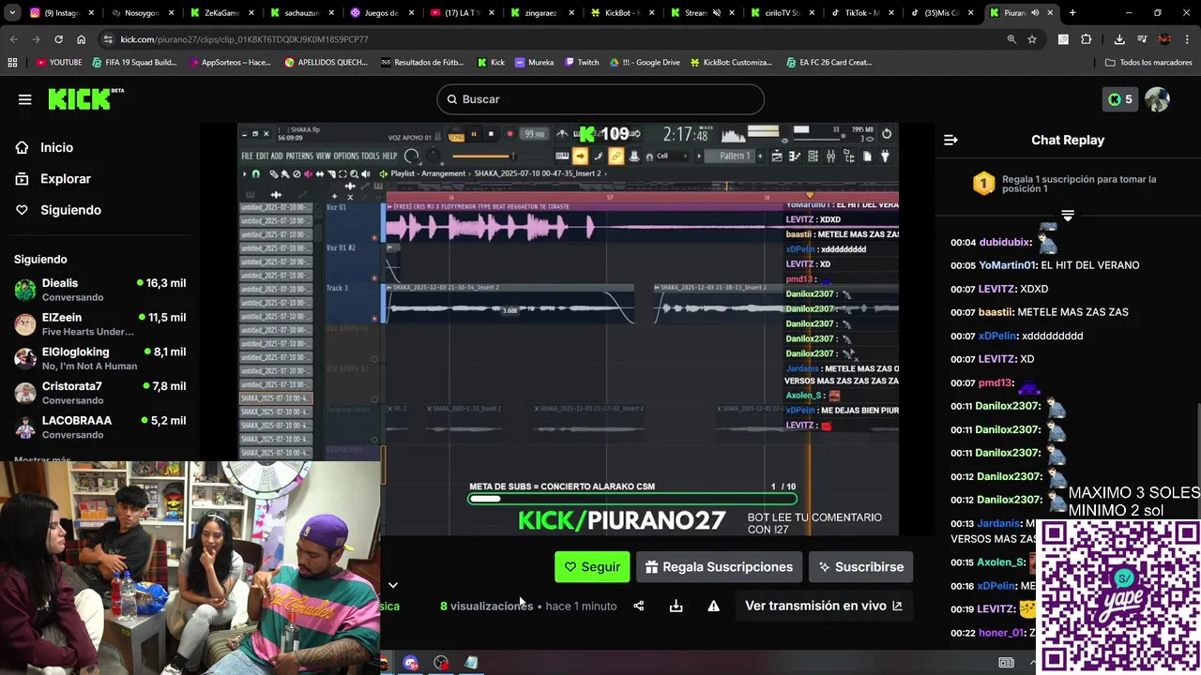
Task: Click the FL Studio stop button in video
Action: (490, 134)
